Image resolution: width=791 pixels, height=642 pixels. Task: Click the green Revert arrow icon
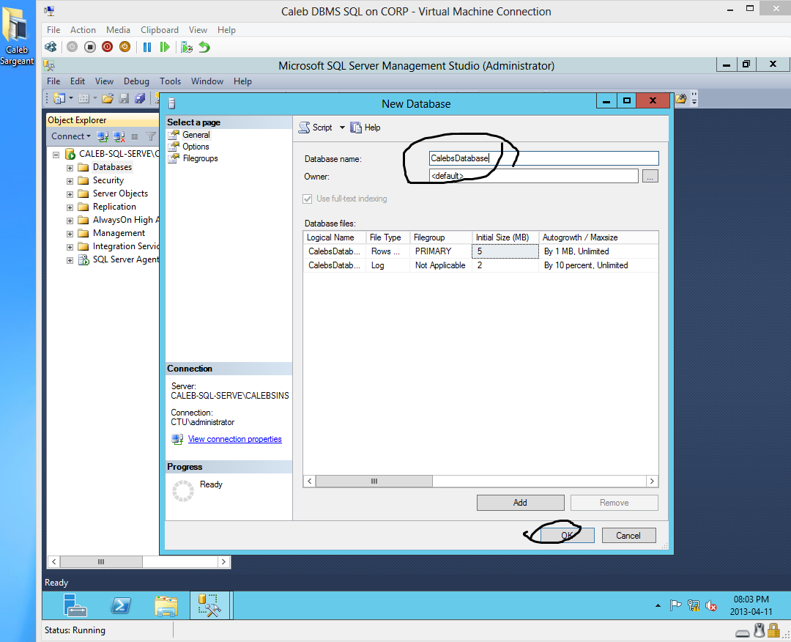(x=204, y=47)
